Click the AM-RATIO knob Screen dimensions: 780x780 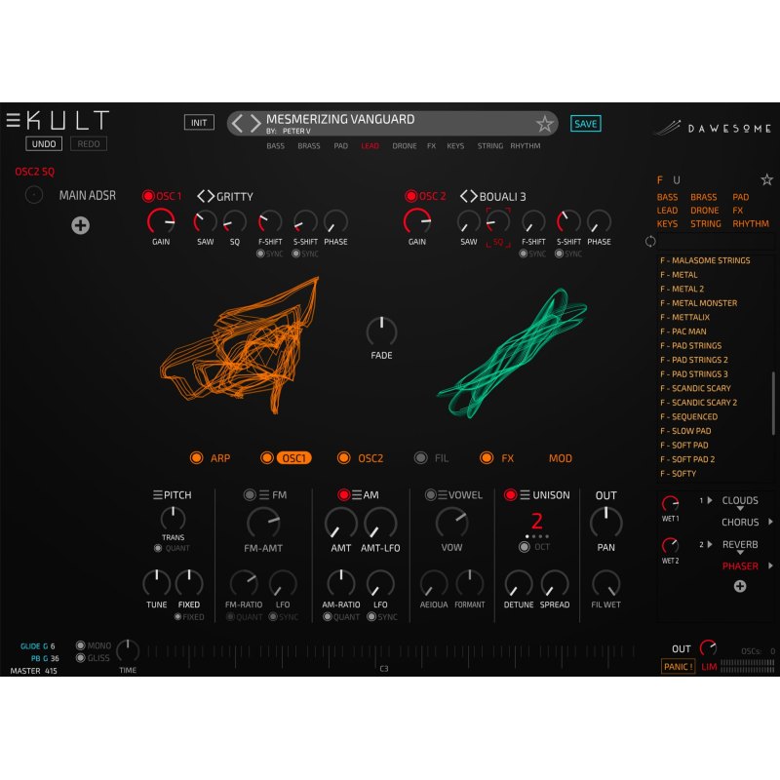click(x=340, y=583)
